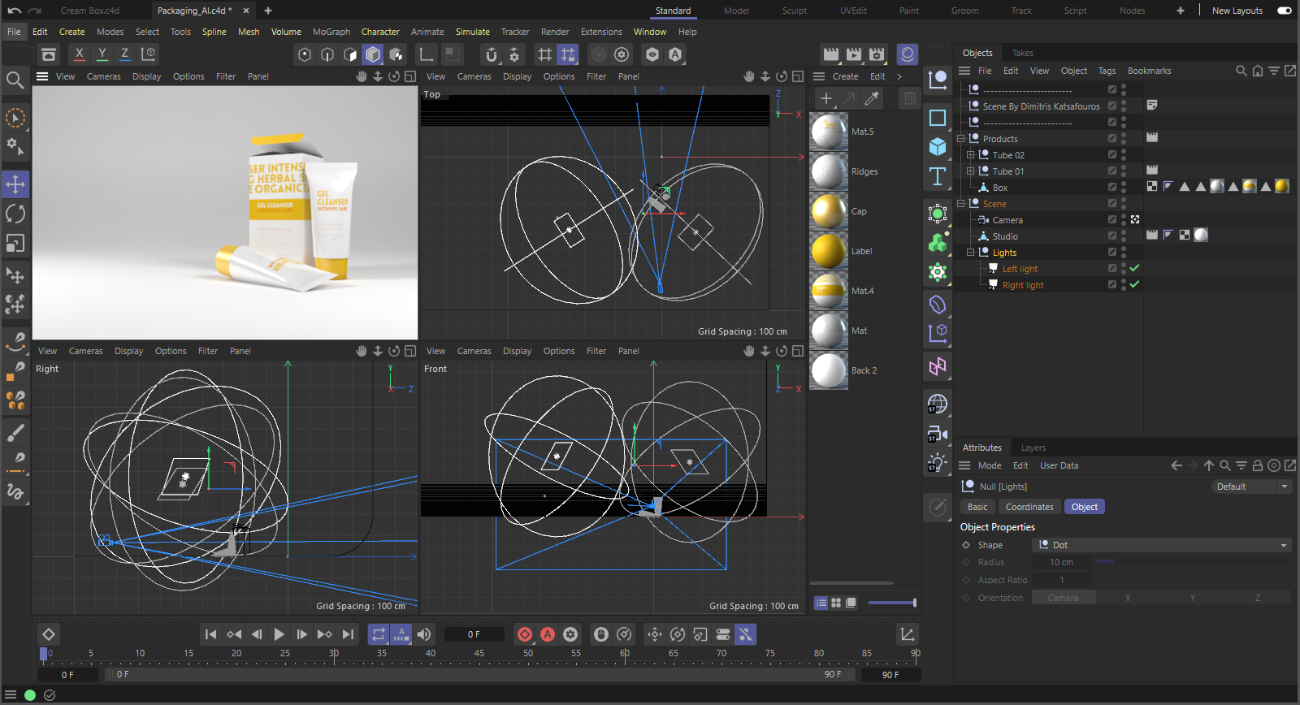This screenshot has height=705, width=1300.
Task: Click the Play Forwards button
Action: pyautogui.click(x=279, y=634)
